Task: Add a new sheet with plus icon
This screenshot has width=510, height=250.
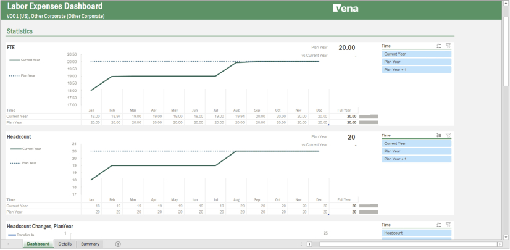Action: 118,244
